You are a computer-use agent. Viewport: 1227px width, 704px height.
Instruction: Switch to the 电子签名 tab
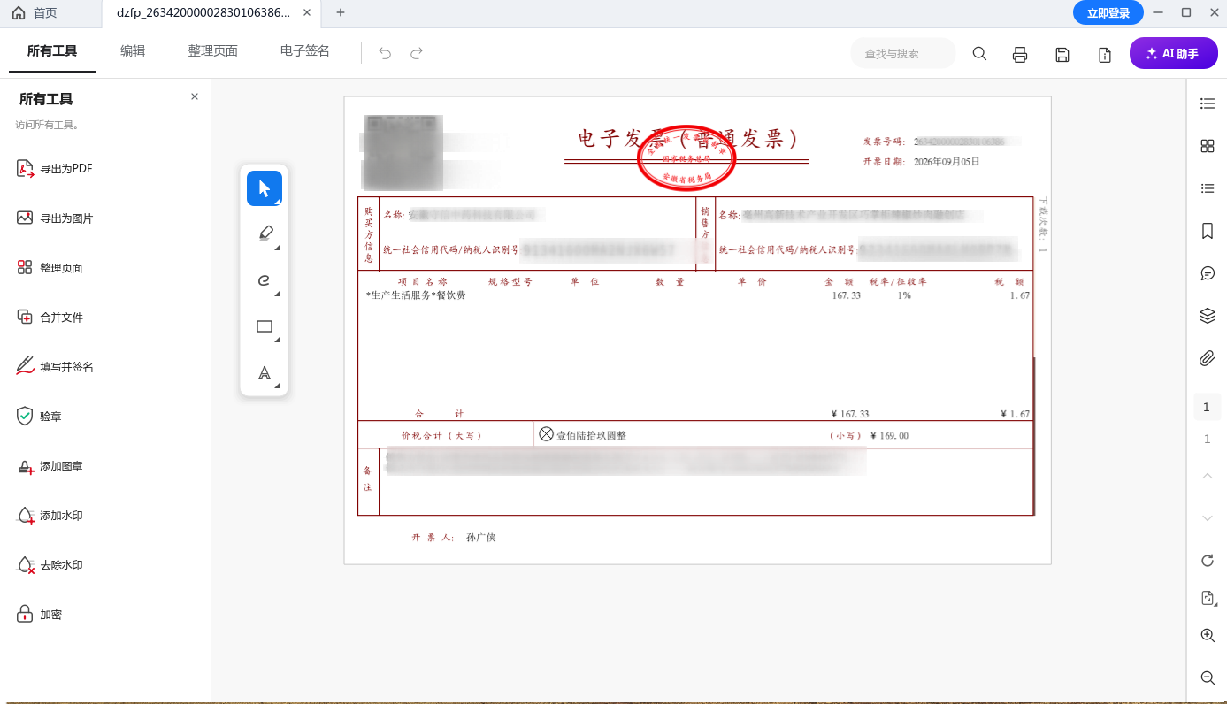(305, 51)
